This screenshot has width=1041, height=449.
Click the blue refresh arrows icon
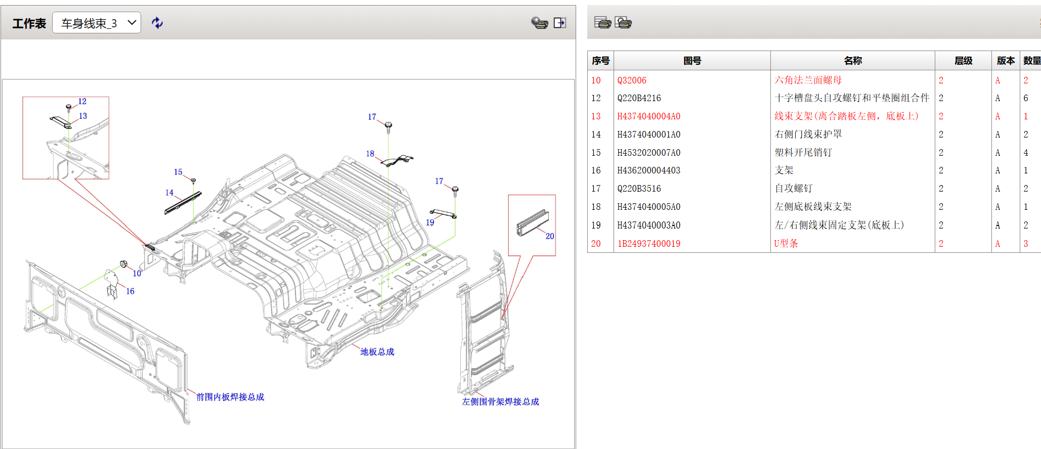pyautogui.click(x=157, y=23)
